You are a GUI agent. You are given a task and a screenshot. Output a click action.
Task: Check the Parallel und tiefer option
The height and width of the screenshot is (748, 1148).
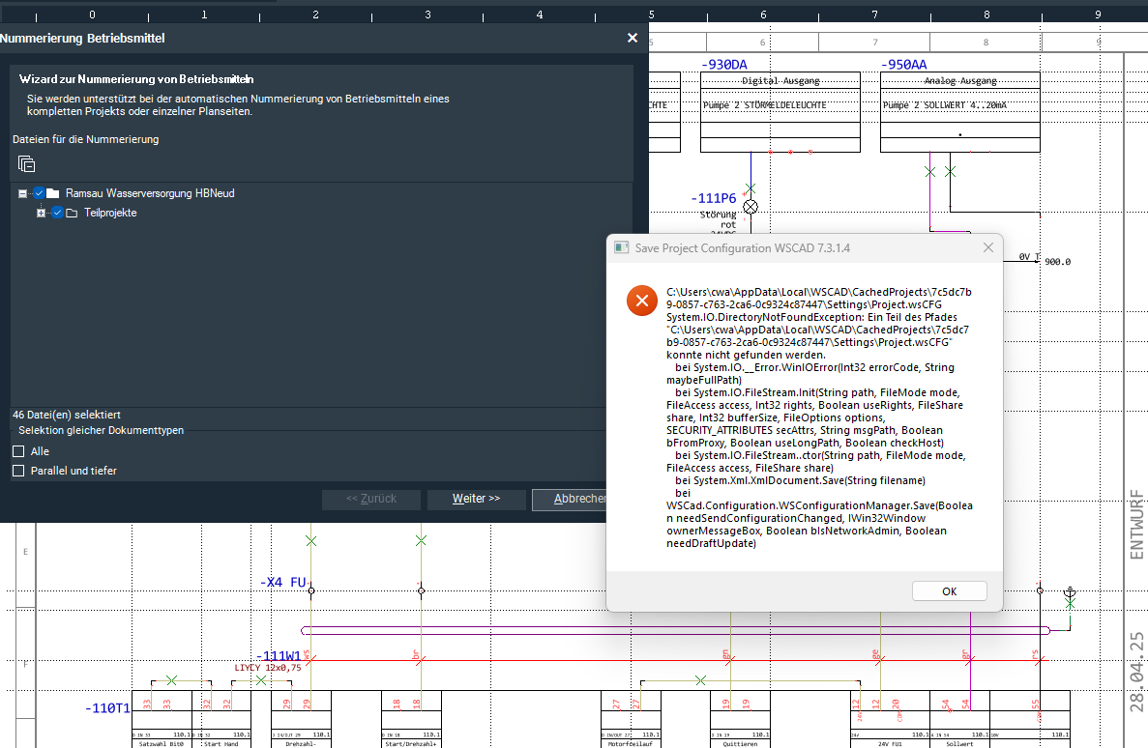18,471
